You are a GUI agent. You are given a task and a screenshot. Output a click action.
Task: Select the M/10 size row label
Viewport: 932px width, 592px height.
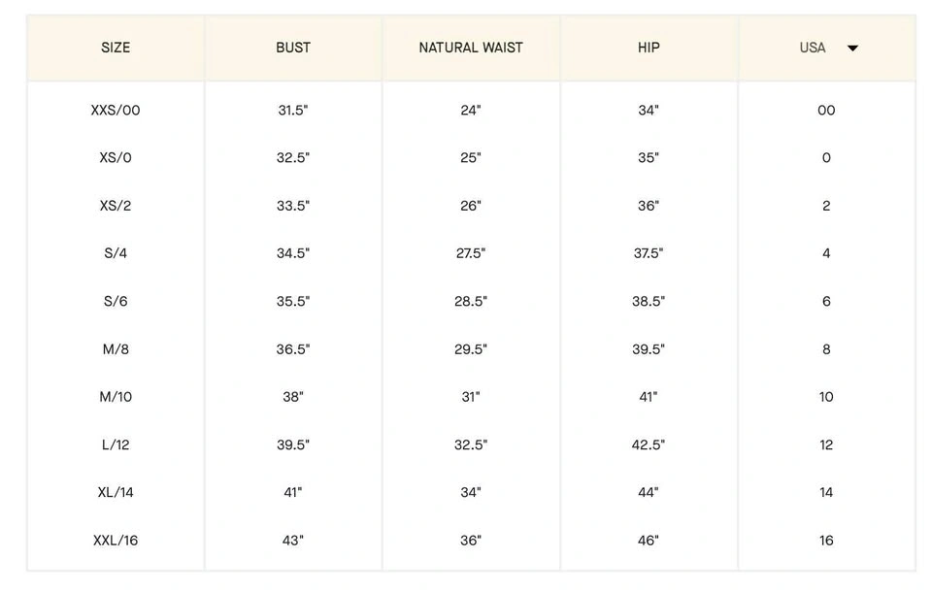(x=116, y=397)
